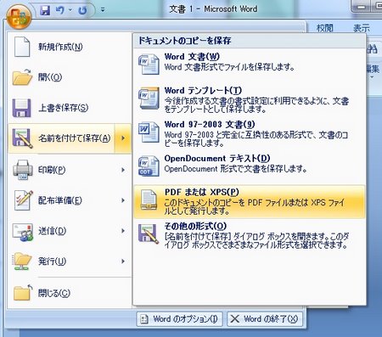This screenshot has width=382, height=337.
Task: Save as Word テンプレート(T)
Action: 249,99
